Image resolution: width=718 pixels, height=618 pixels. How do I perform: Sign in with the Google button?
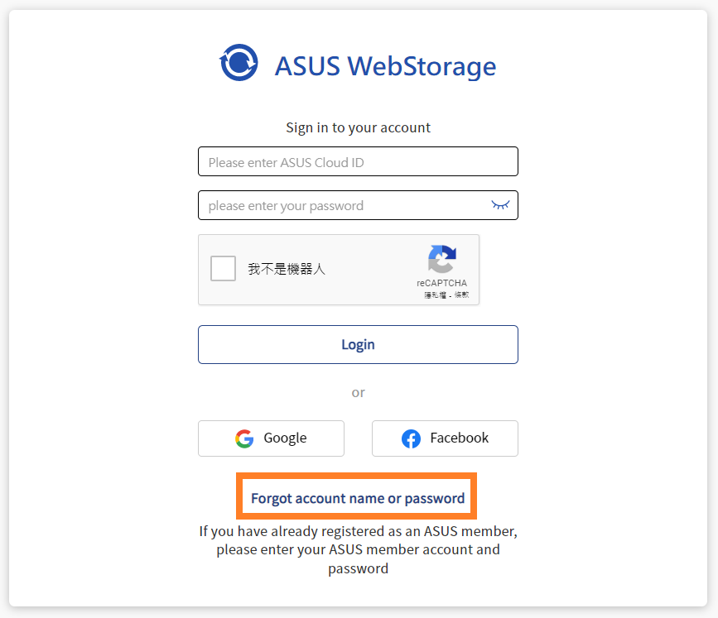click(271, 438)
